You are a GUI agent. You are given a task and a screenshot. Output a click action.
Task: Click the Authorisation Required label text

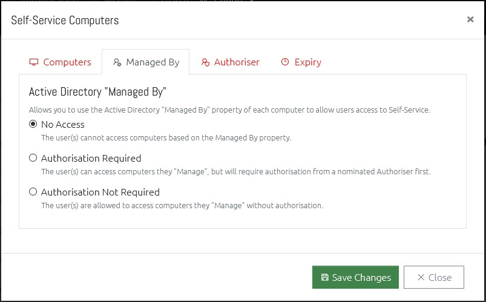pyautogui.click(x=91, y=158)
